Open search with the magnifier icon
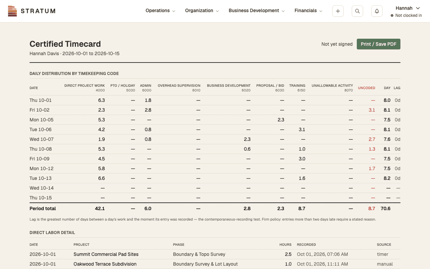This screenshot has width=430, height=269. [357, 11]
